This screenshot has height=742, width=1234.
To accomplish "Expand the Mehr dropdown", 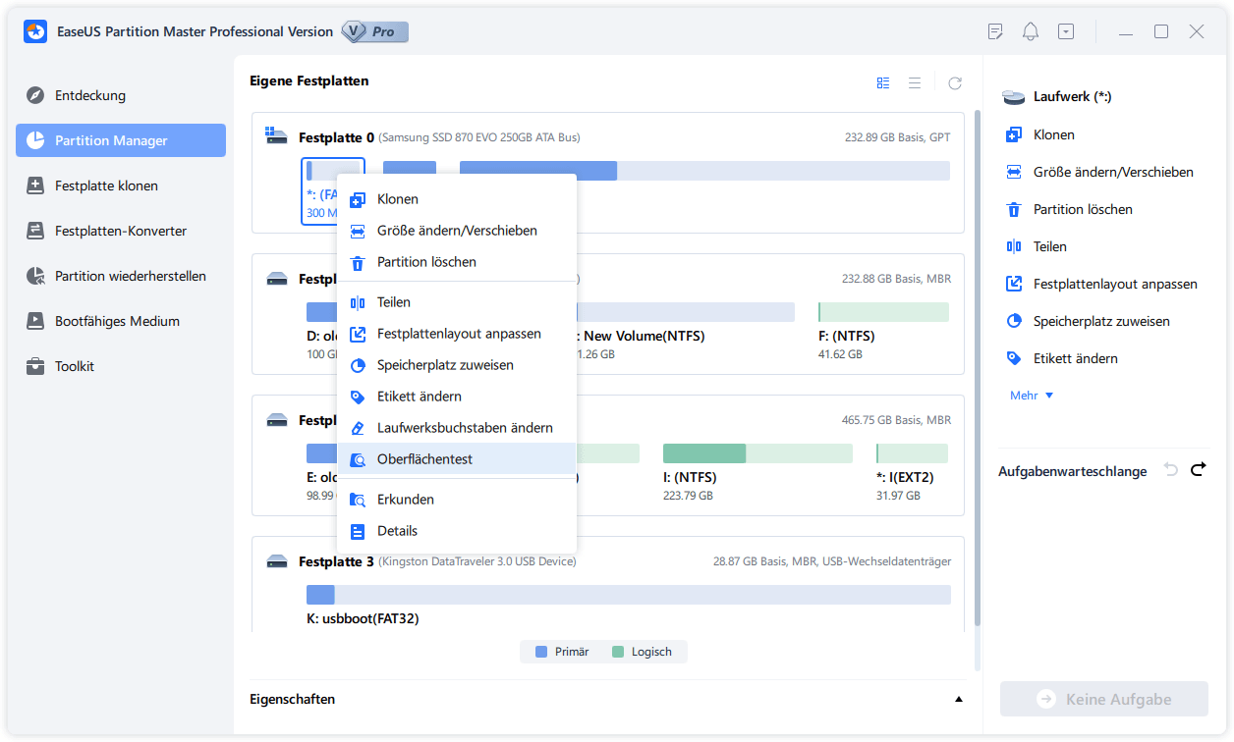I will (1032, 396).
